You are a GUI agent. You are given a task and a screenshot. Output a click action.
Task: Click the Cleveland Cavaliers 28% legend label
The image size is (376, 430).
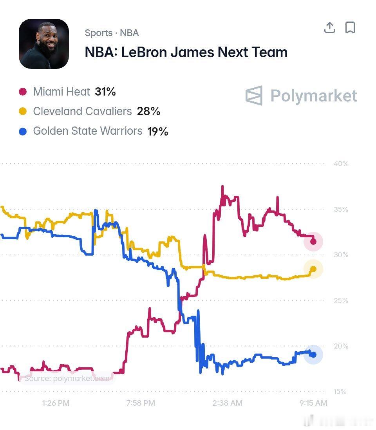pyautogui.click(x=96, y=111)
